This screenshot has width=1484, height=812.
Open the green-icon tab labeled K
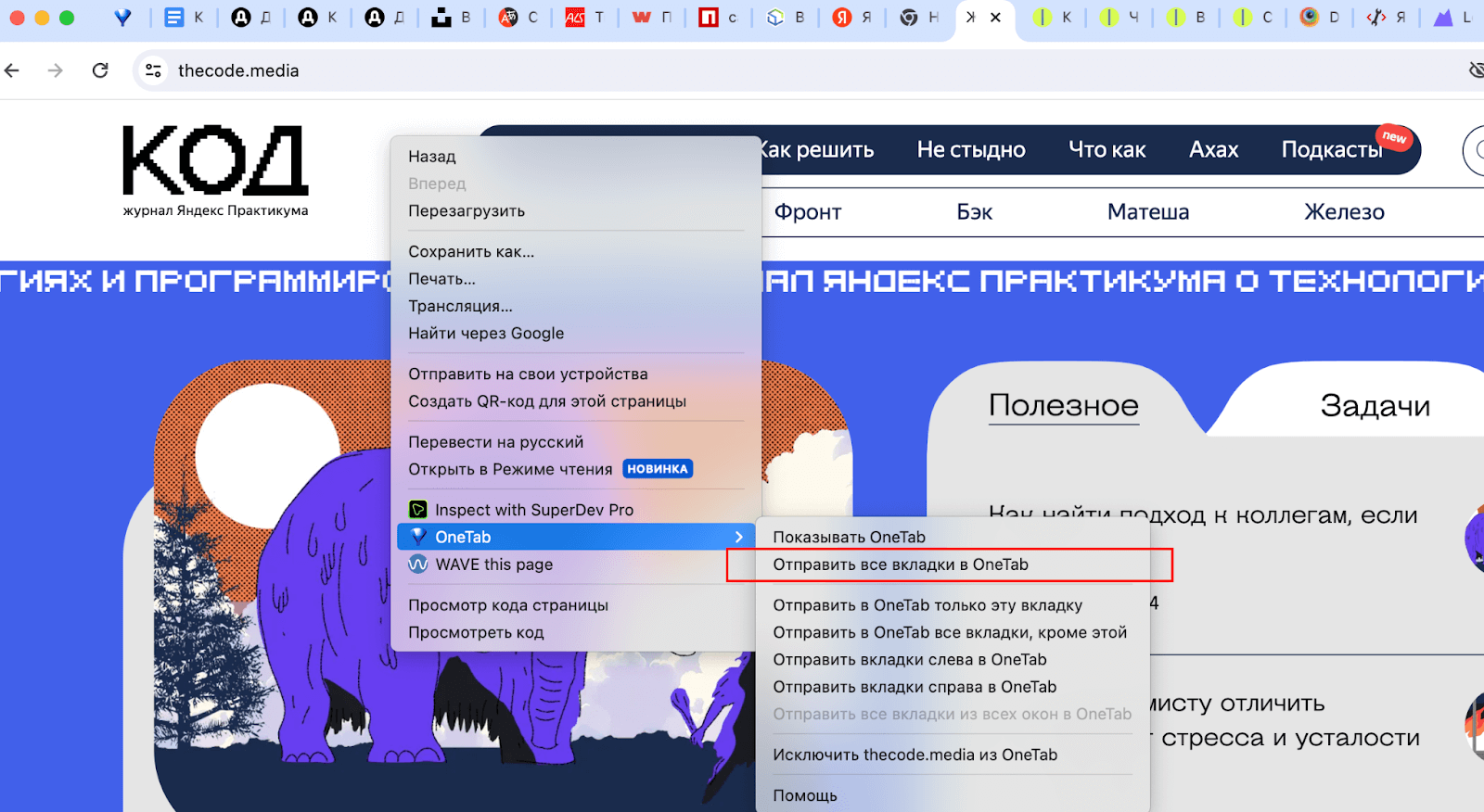click(1053, 18)
